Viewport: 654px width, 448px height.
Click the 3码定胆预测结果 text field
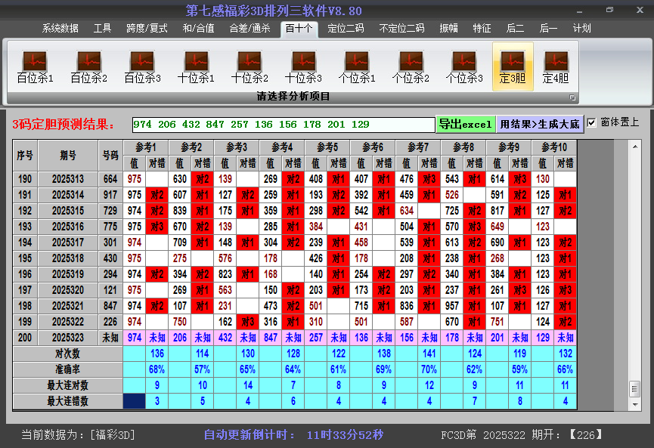[283, 125]
